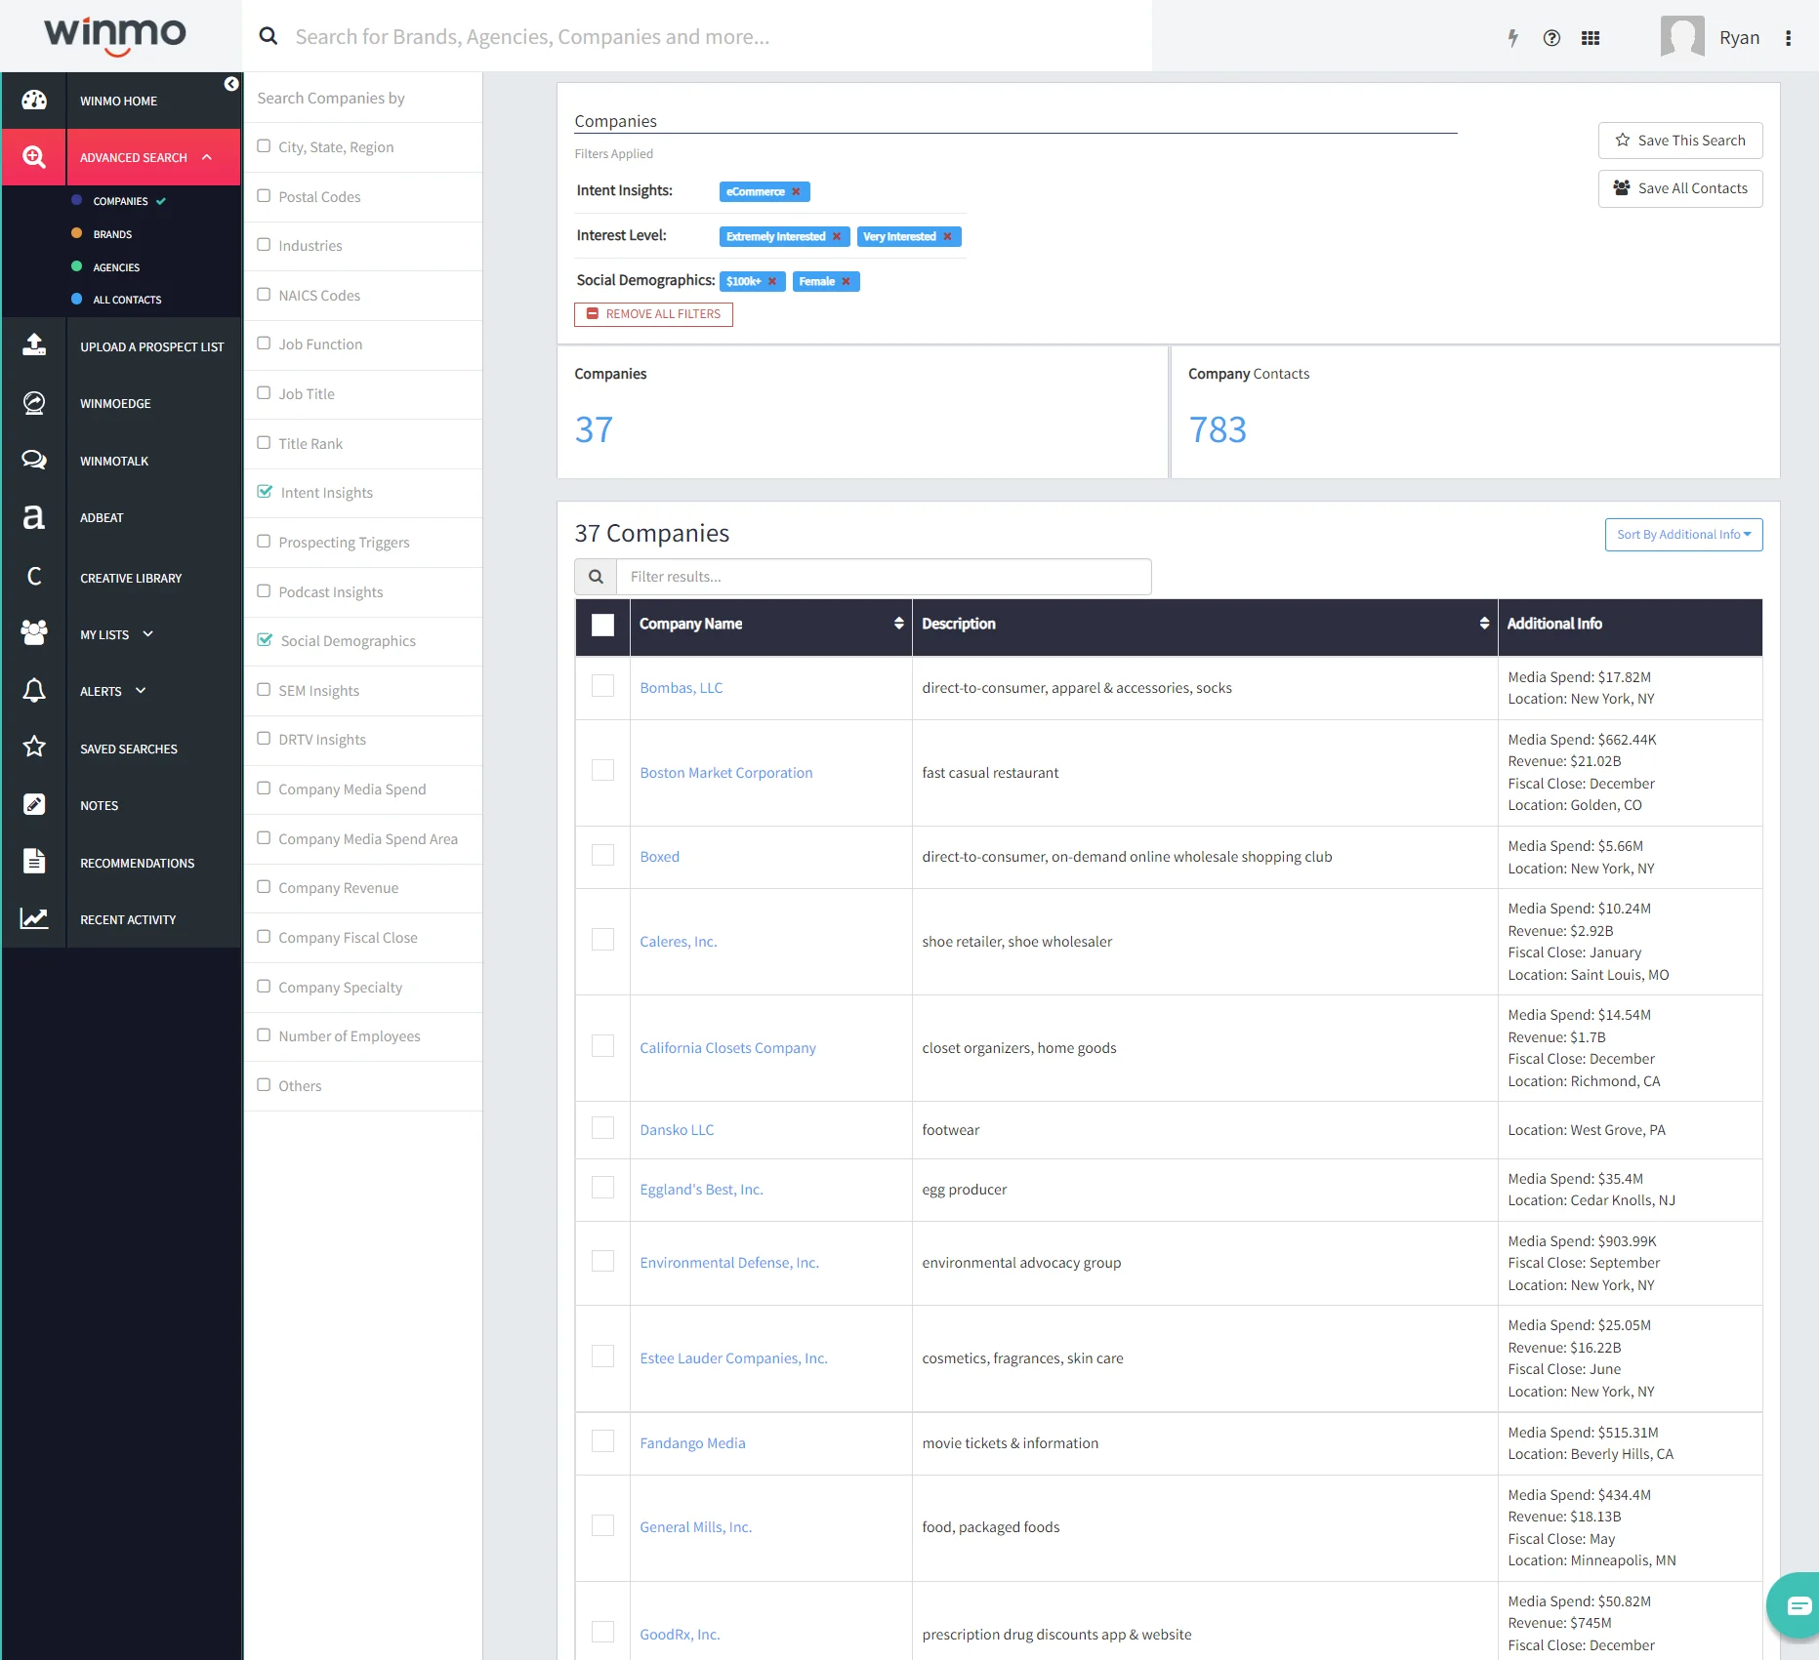Uncheck the Social Demographics filter
Image resolution: width=1819 pixels, height=1660 pixels.
coord(265,640)
